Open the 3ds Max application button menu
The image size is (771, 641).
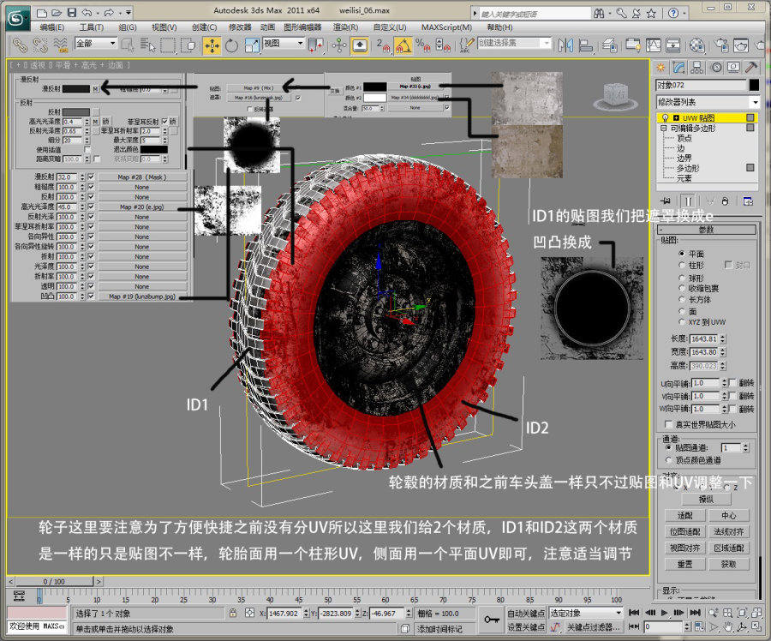pos(17,18)
